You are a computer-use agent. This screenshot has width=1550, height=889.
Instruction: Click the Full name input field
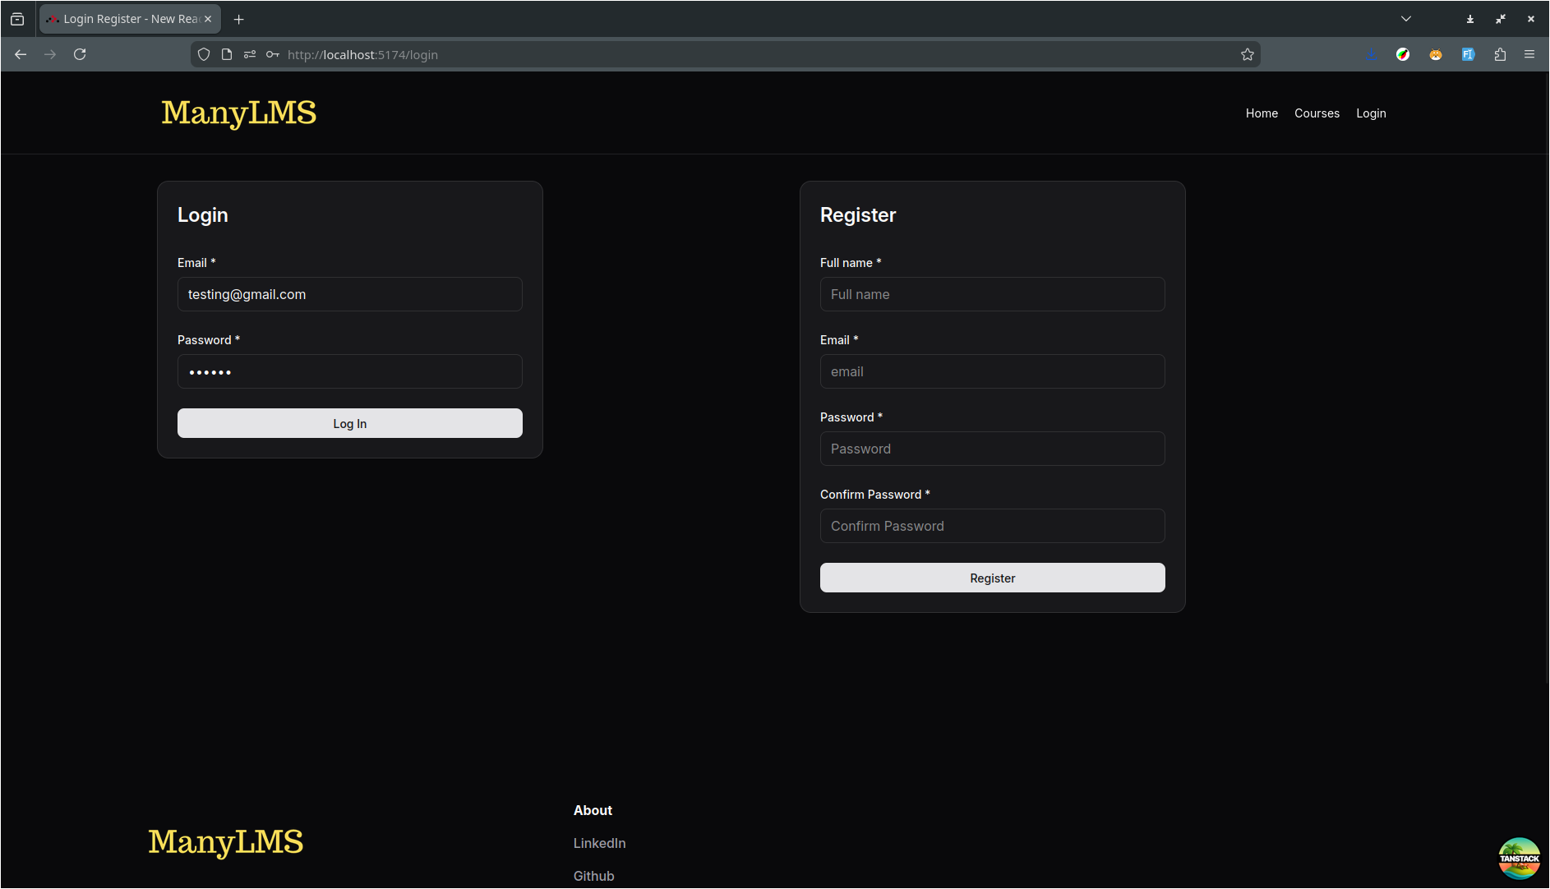pos(992,294)
